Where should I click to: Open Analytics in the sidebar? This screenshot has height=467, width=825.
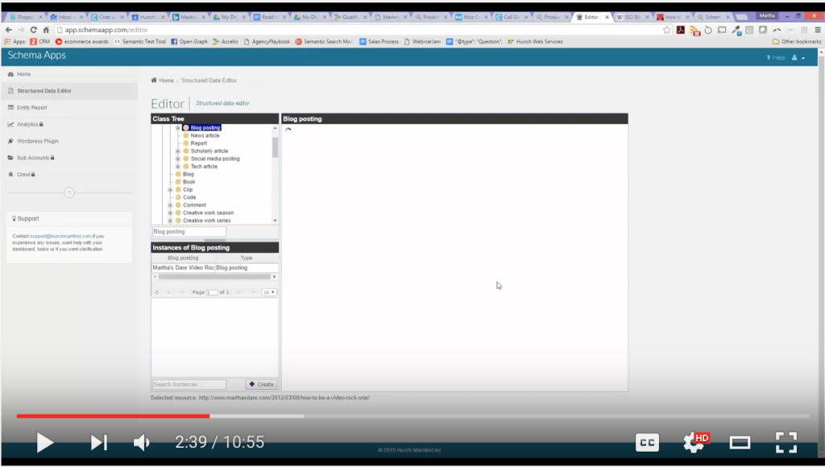tap(27, 125)
